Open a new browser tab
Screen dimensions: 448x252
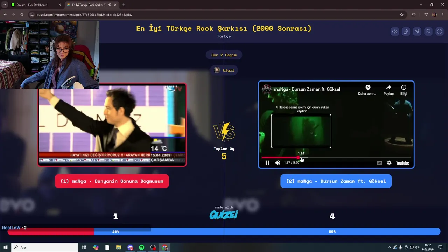click(x=124, y=5)
